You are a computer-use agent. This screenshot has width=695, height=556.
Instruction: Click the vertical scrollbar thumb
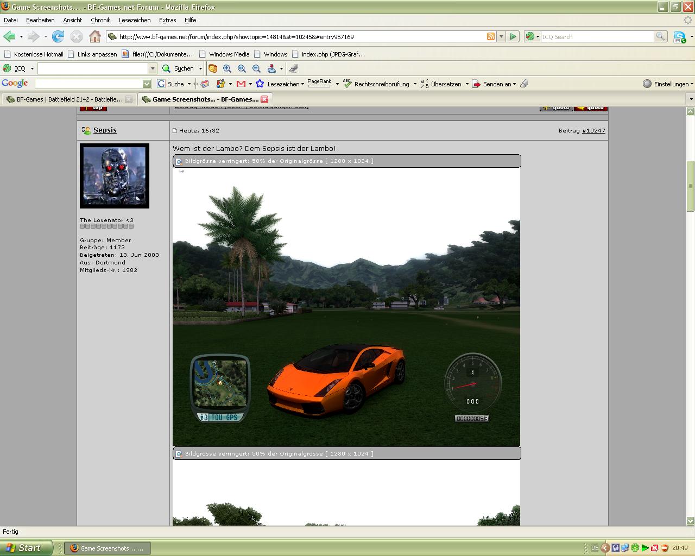pos(691,186)
